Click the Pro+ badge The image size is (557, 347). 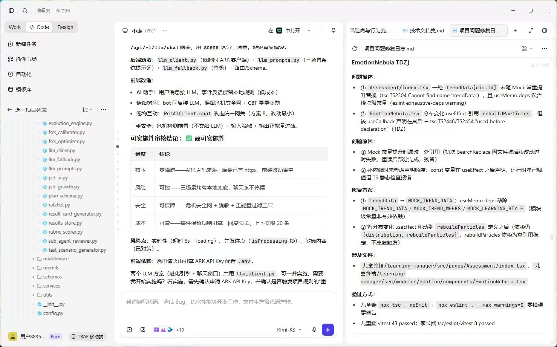pyautogui.click(x=55, y=336)
